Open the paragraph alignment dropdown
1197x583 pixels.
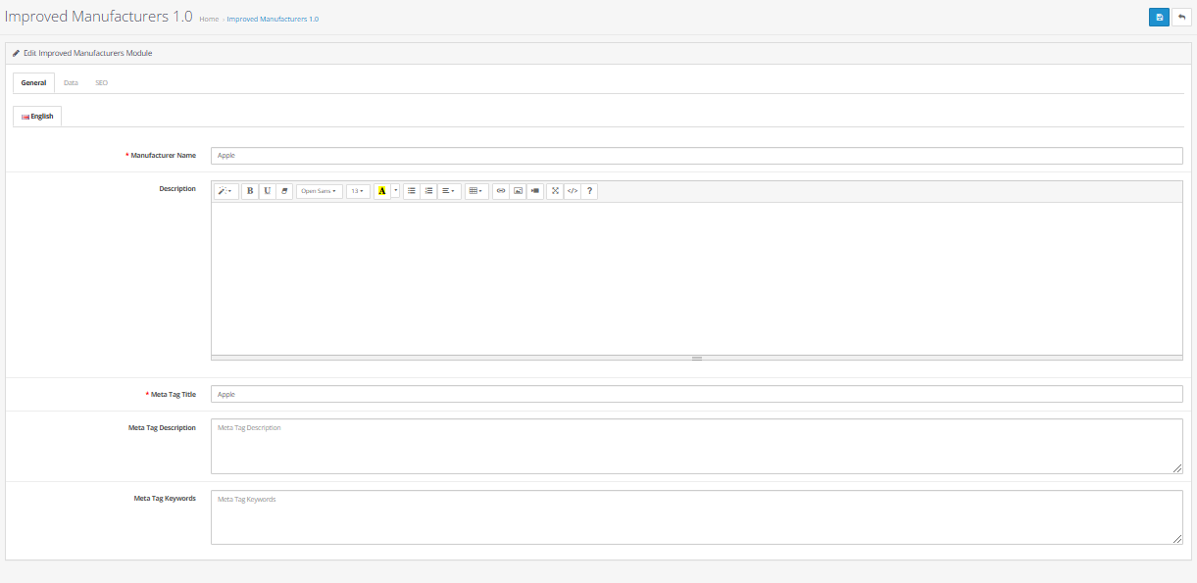448,191
